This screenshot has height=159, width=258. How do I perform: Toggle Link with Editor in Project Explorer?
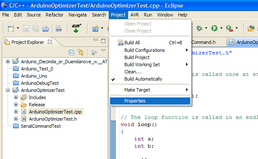tap(81, 52)
